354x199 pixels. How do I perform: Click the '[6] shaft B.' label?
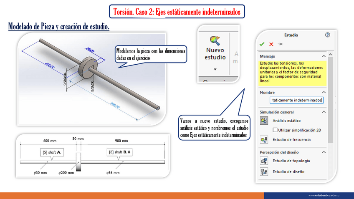[x=120, y=152]
